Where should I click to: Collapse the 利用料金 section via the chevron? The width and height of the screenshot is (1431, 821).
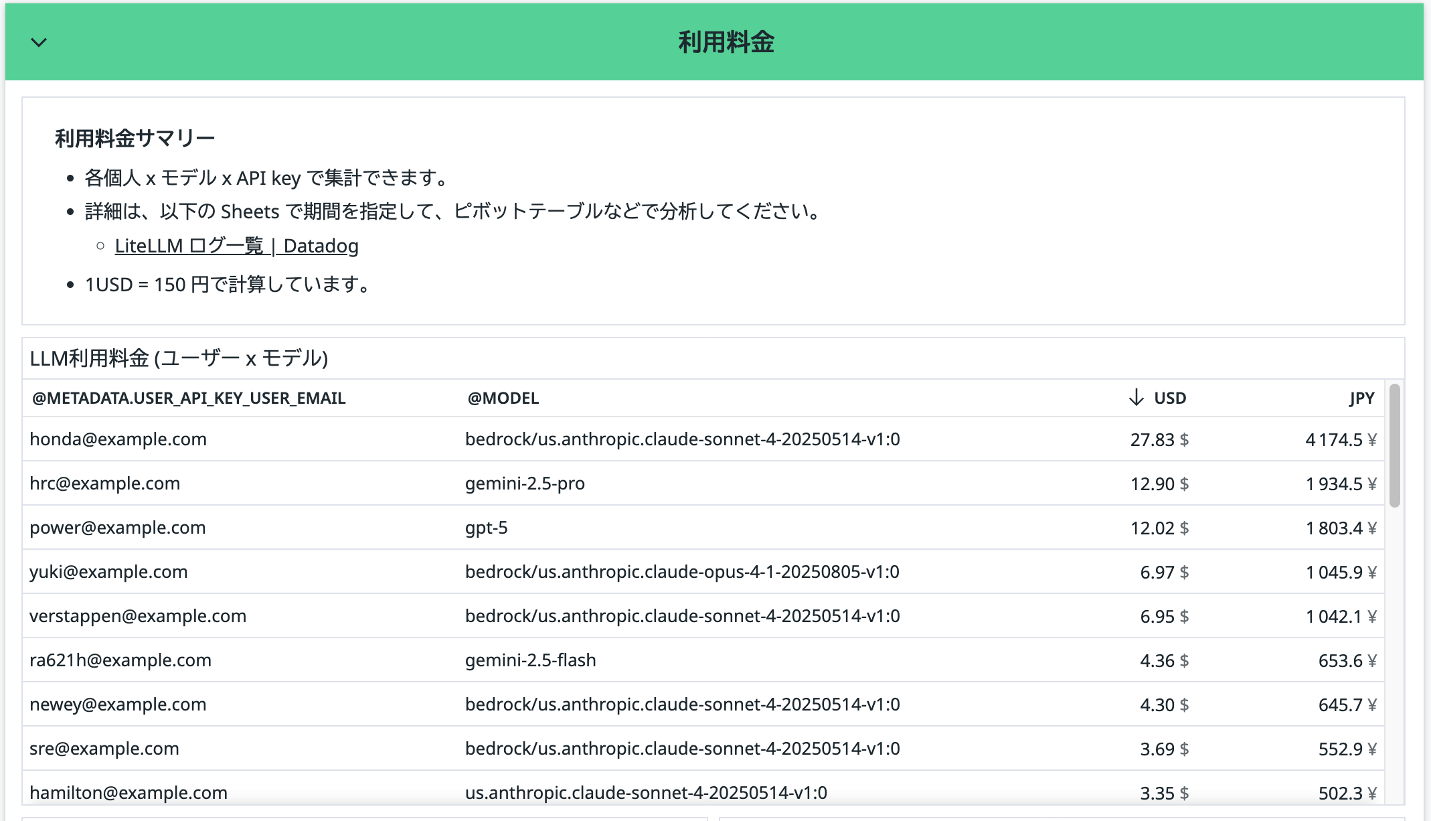click(x=38, y=42)
